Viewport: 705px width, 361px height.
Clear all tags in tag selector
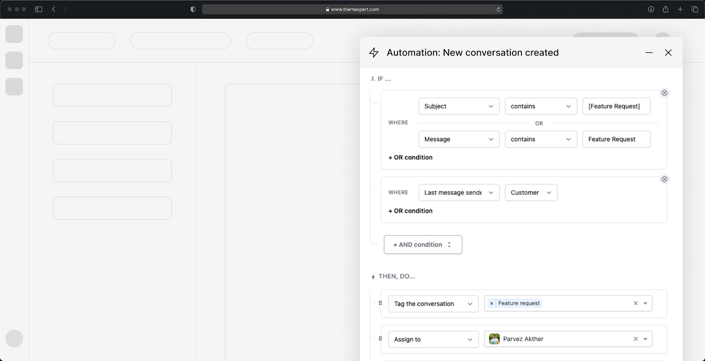[x=635, y=303]
